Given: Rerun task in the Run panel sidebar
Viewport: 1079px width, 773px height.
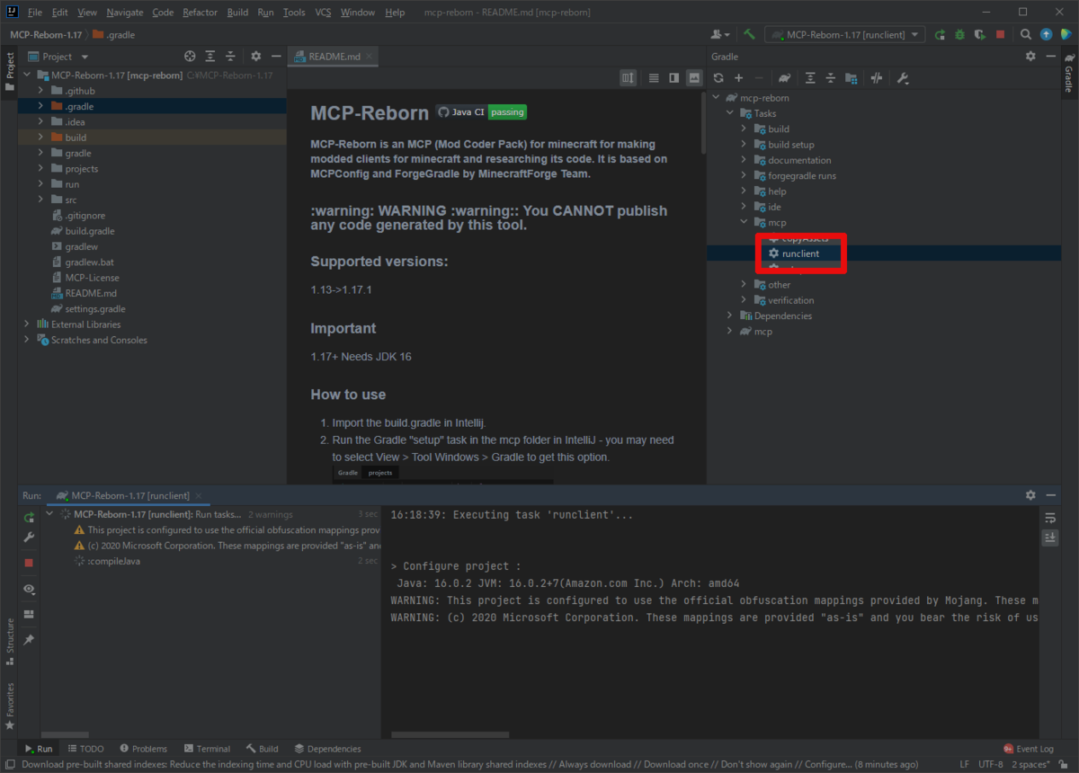Looking at the screenshot, I should coord(29,518).
